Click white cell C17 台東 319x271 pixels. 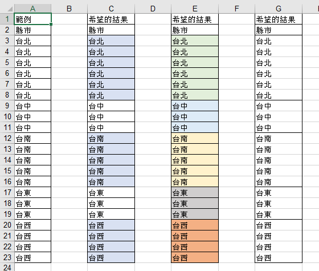(111, 192)
